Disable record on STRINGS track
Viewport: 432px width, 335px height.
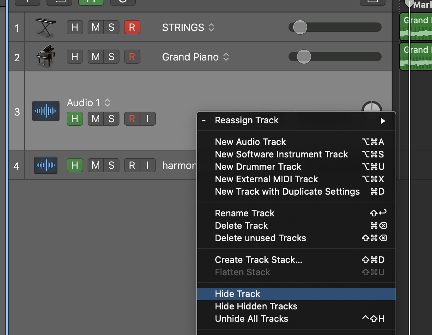[x=132, y=27]
